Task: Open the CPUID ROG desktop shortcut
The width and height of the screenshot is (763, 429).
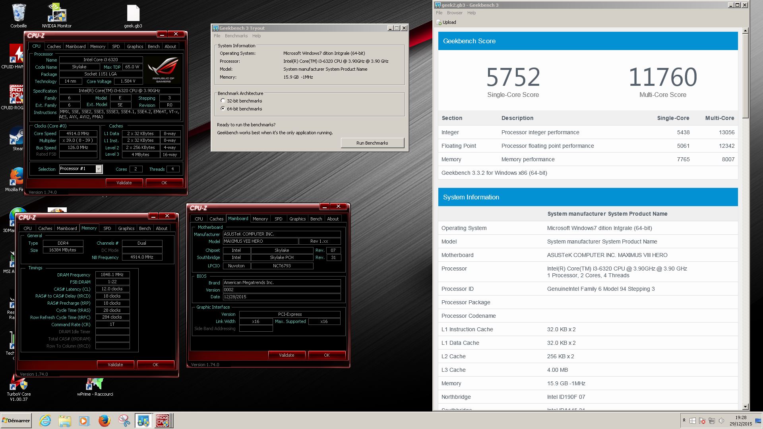Action: 17,97
